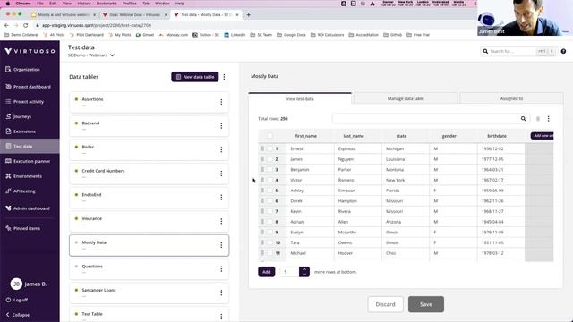Click delete rows trash icon
The height and width of the screenshot is (322, 573).
538,119
